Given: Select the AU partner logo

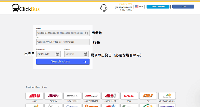Looking at the screenshot, I should (148, 96).
